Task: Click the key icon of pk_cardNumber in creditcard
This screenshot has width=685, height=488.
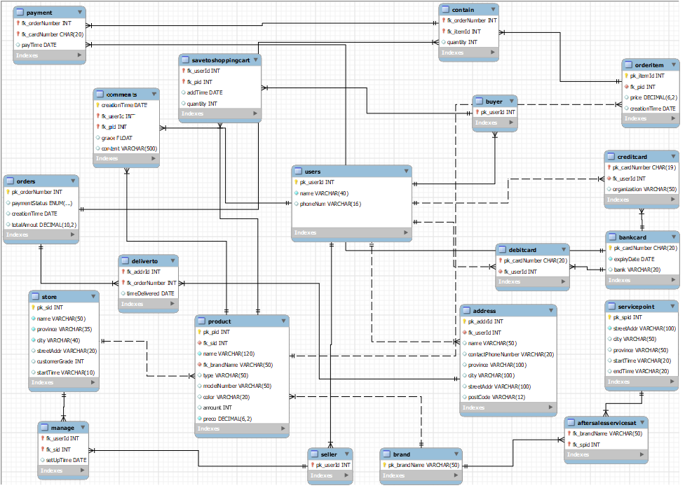Action: click(609, 167)
